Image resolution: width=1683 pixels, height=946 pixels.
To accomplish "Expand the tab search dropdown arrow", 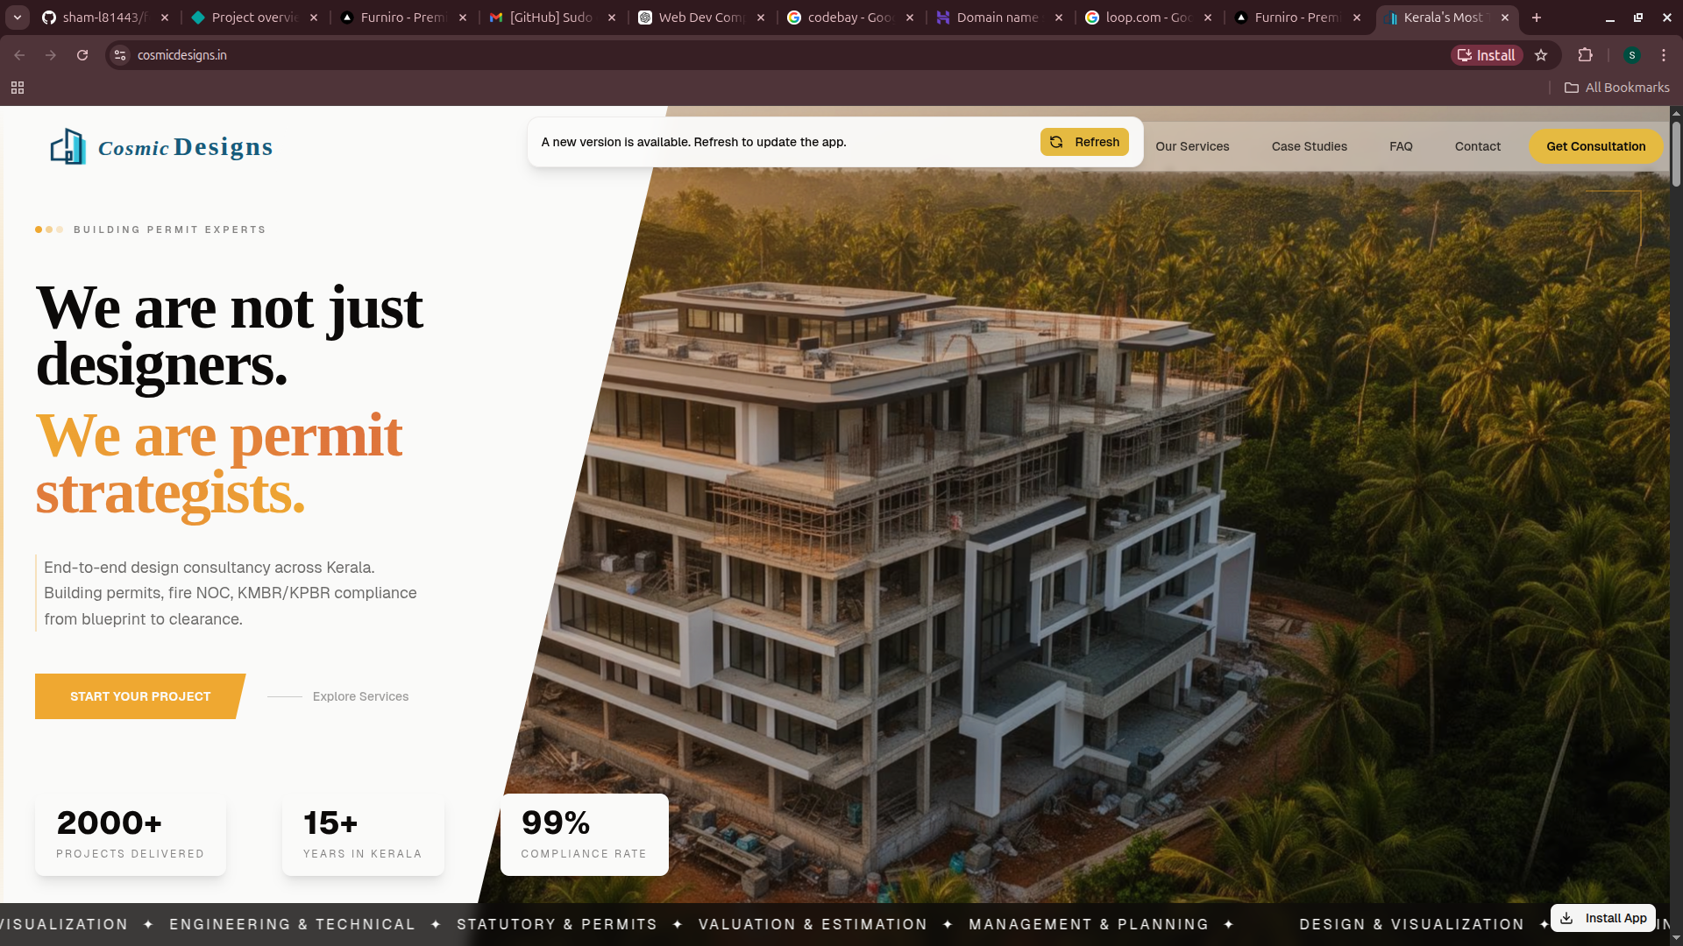I will pyautogui.click(x=18, y=18).
